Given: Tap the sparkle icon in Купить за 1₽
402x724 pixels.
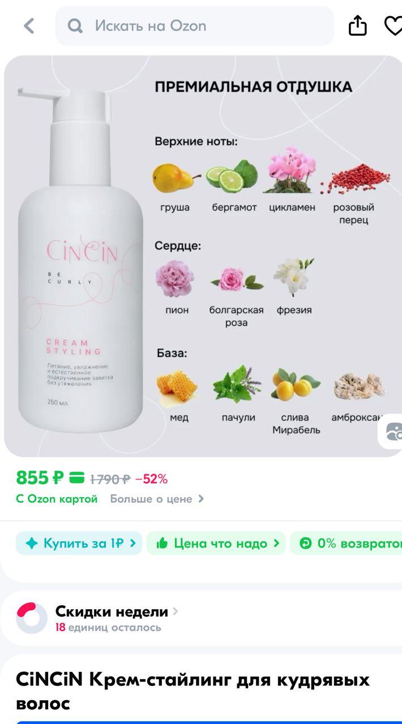Looking at the screenshot, I should coord(32,544).
